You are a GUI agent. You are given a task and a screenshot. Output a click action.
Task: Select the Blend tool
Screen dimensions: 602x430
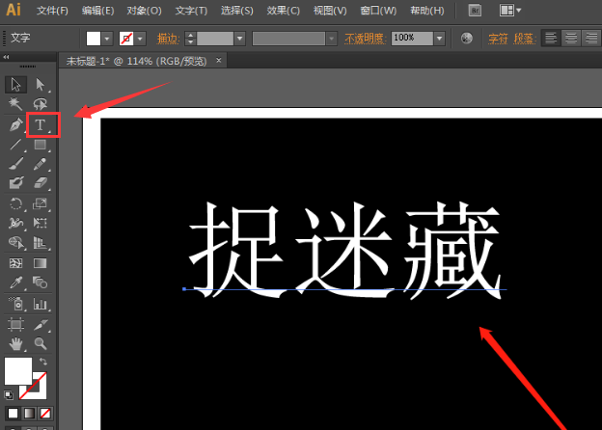41,283
